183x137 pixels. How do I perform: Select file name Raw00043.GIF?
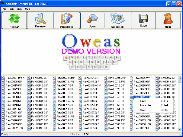[x=14, y=101]
